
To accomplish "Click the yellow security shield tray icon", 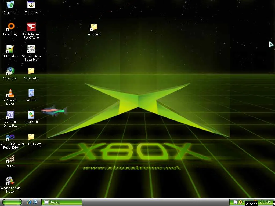I will pos(240,202).
